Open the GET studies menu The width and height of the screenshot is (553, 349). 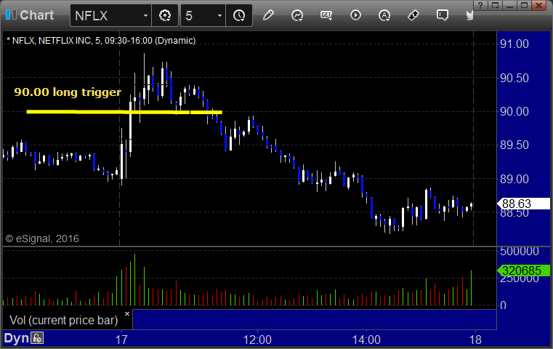(x=326, y=15)
